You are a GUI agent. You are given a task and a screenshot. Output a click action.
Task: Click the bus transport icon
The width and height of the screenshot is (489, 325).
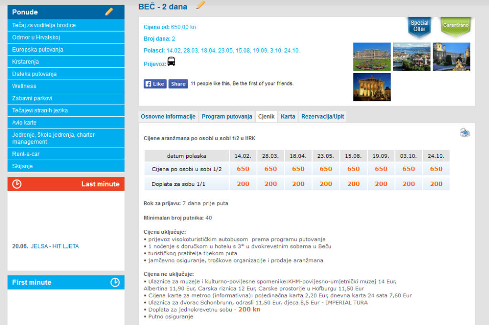click(x=171, y=62)
